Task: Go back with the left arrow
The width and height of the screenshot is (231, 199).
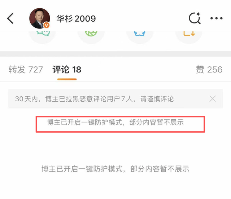Action: click(x=10, y=18)
